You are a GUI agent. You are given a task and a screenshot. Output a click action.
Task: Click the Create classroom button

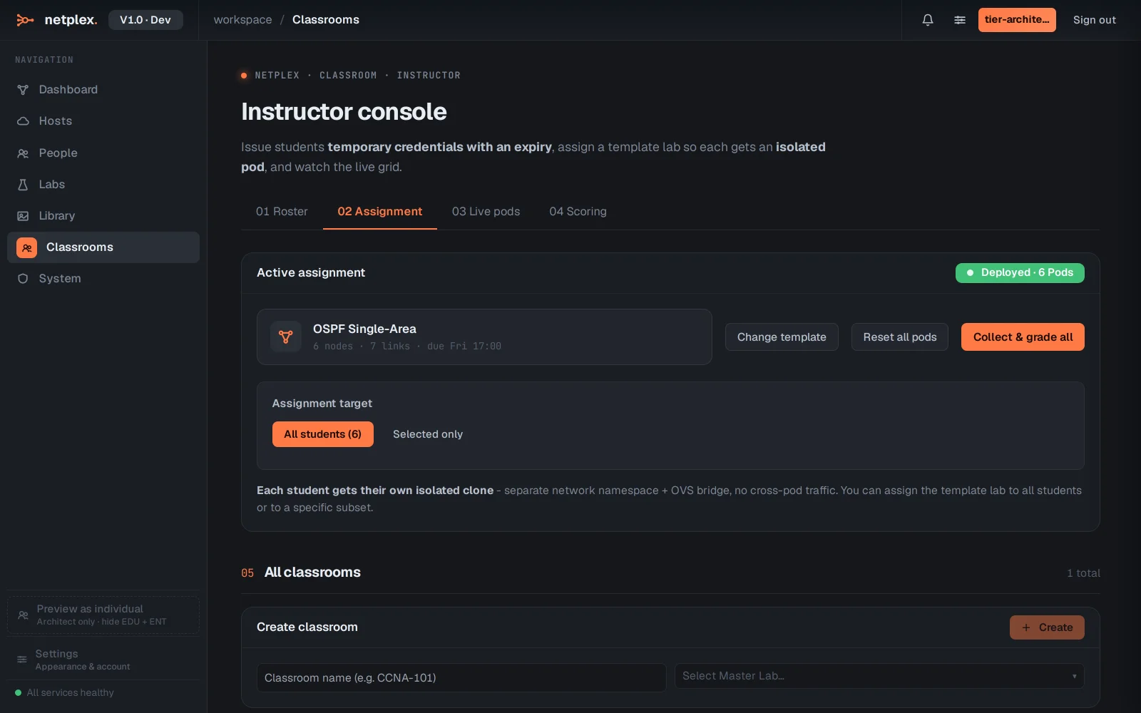point(1047,627)
